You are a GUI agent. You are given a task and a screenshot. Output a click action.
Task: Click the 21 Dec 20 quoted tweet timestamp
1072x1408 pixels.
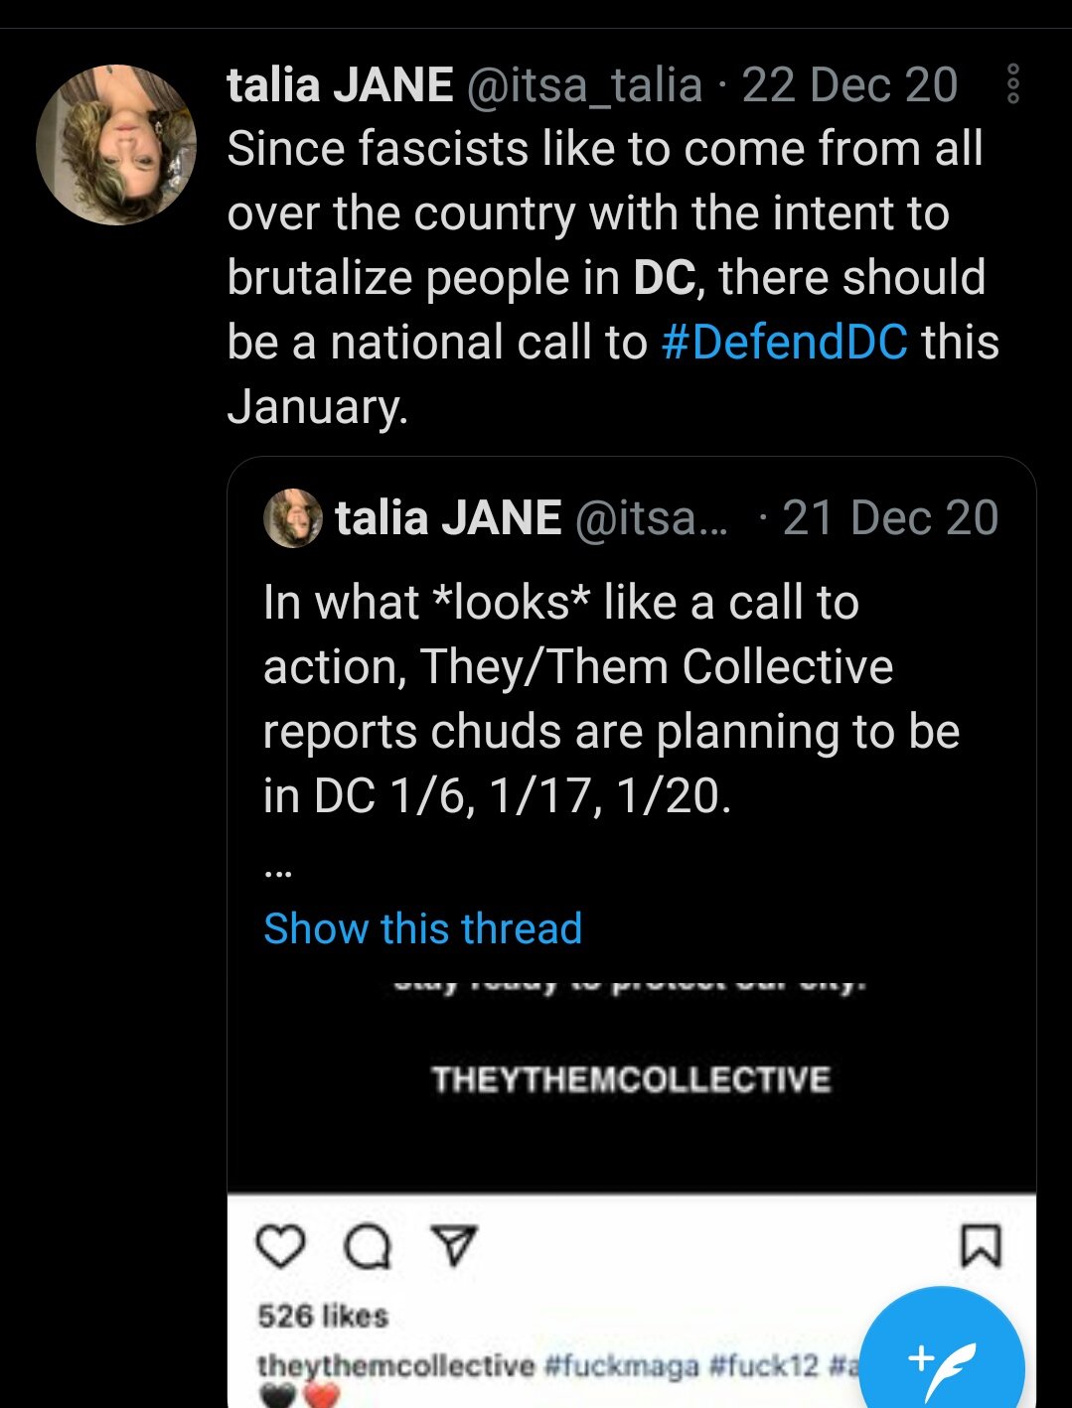[x=890, y=518]
